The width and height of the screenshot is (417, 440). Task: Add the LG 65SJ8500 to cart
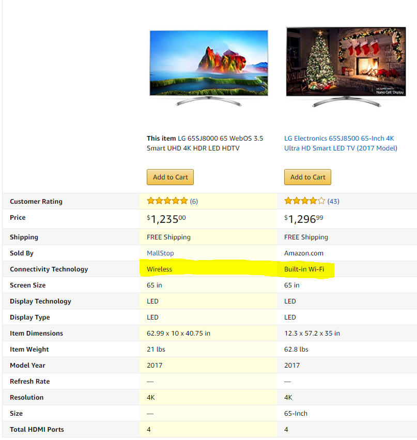point(307,177)
